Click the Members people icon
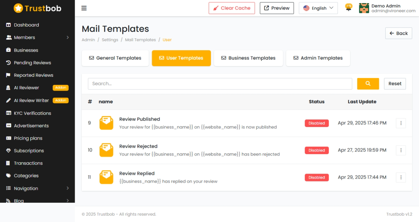Image resolution: width=419 pixels, height=222 pixels. coord(8,38)
